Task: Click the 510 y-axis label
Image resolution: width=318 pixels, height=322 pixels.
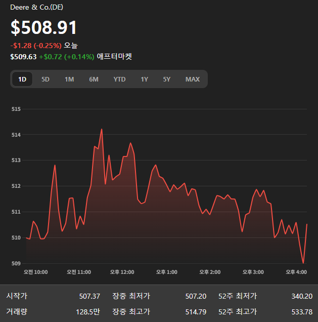Action: (x=16, y=237)
